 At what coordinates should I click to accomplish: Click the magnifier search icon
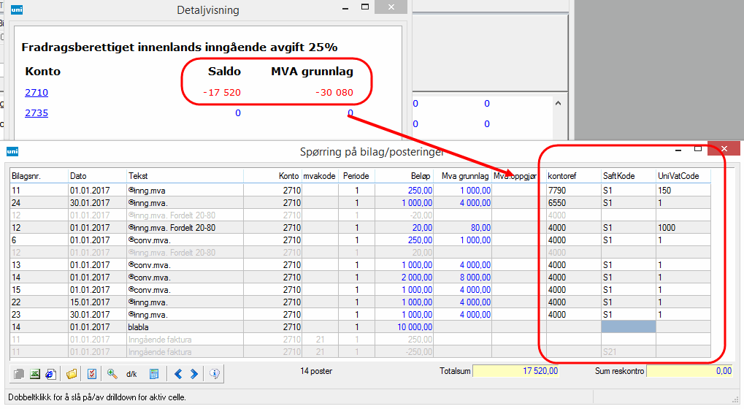pyautogui.click(x=112, y=374)
